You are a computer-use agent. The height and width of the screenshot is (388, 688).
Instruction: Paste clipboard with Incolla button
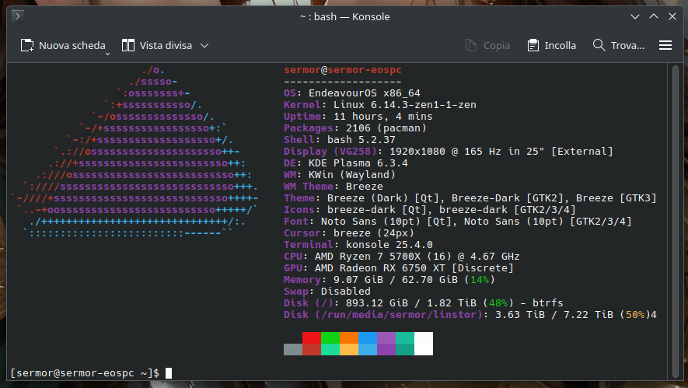tap(551, 45)
